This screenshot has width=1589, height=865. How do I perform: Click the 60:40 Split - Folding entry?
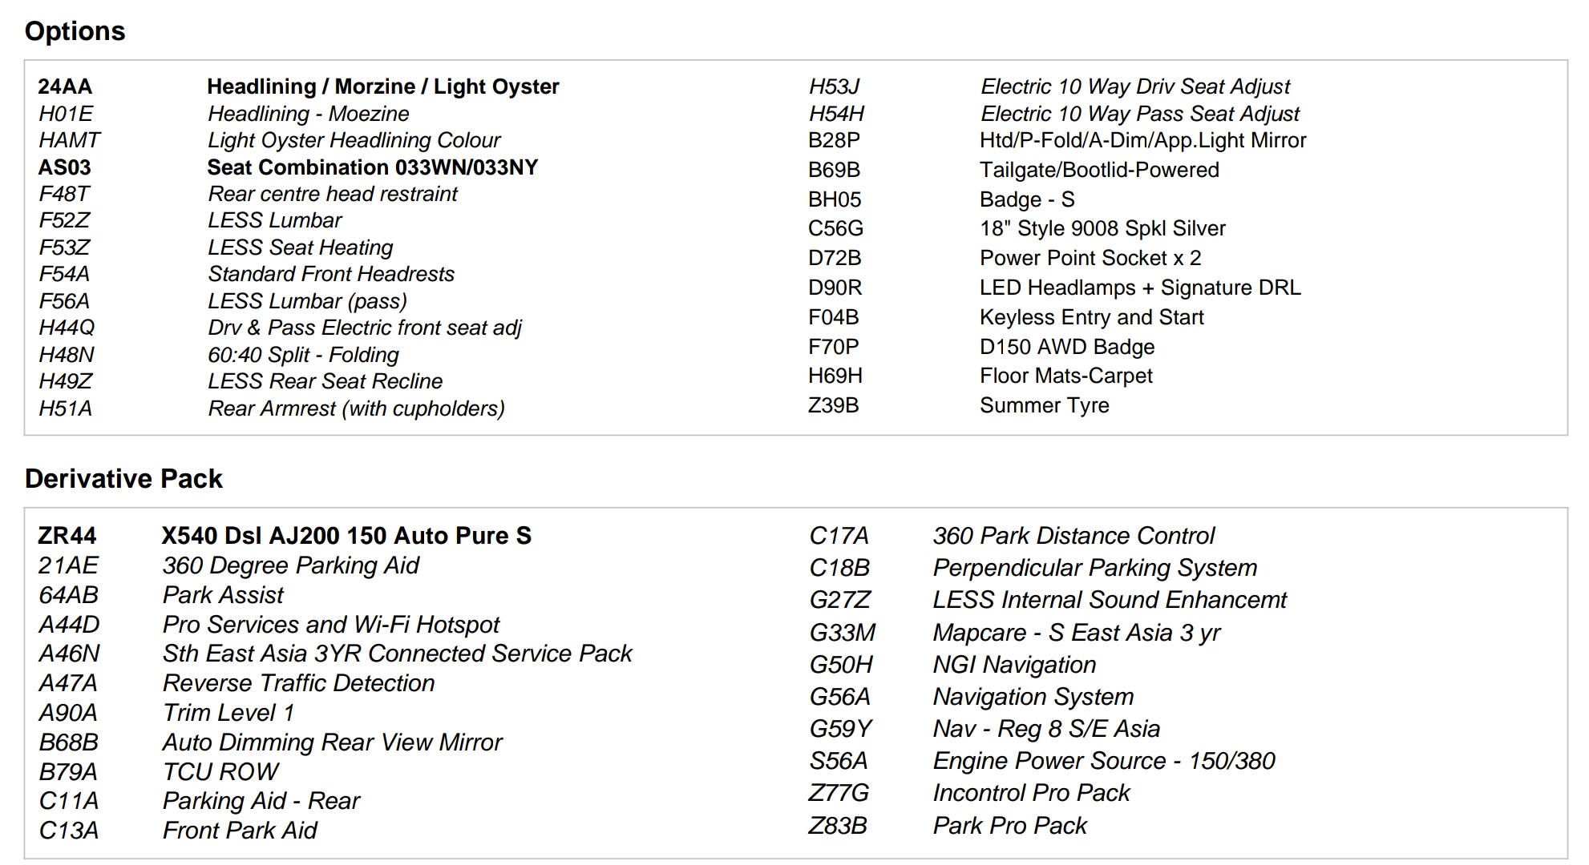tap(303, 355)
